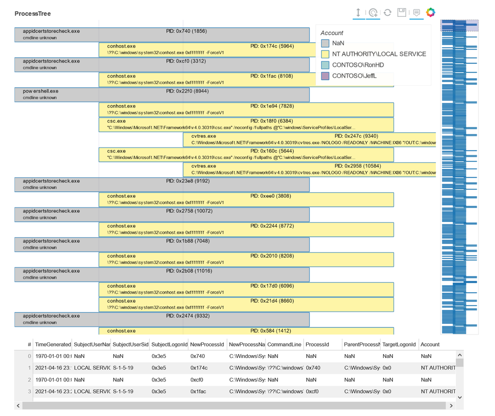Viewport: 495px width, 416px height.
Task: Sort by the NewProcessId column header
Action: (x=208, y=344)
